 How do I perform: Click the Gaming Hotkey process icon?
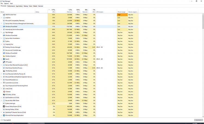pyautogui.click(x=4, y=109)
